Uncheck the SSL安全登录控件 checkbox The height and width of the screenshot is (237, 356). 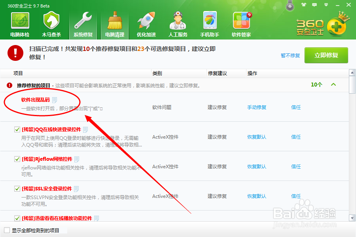click(x=17, y=188)
